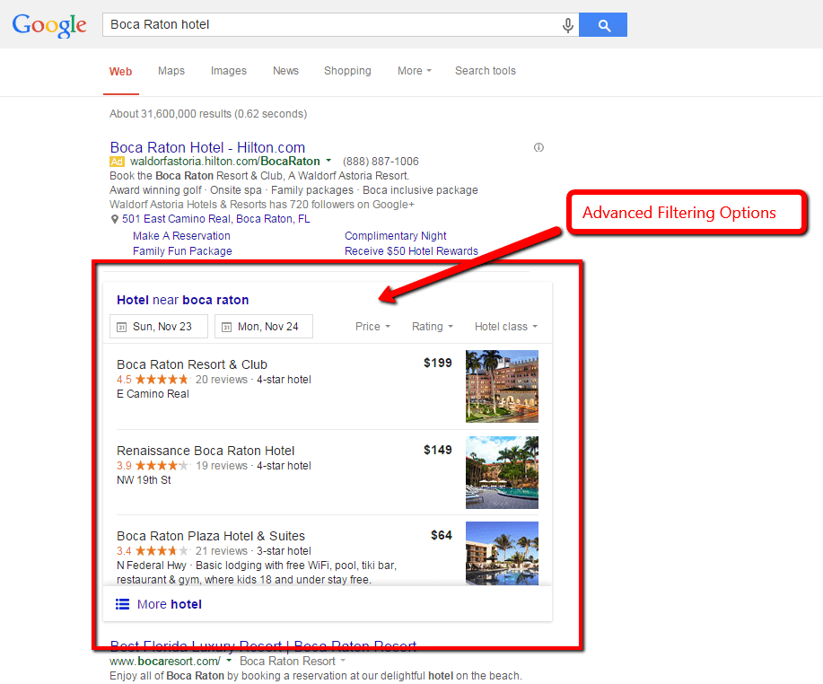
Task: Open the Complimentary Night sitelink
Action: click(x=395, y=236)
